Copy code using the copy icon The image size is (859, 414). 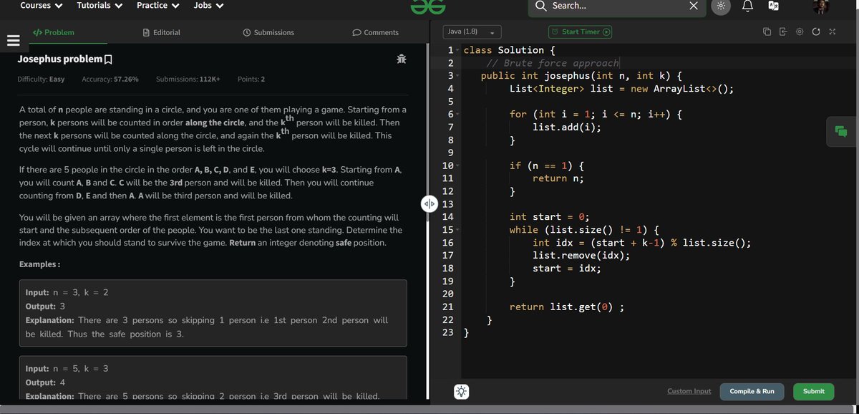(x=767, y=32)
